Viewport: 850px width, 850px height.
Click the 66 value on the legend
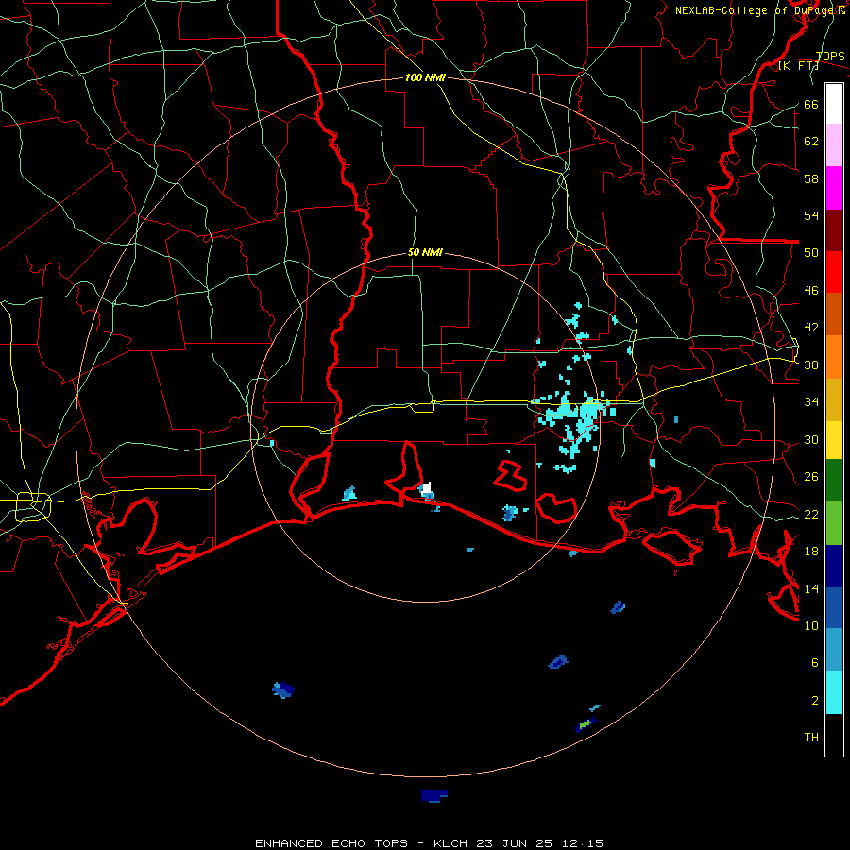tap(811, 104)
